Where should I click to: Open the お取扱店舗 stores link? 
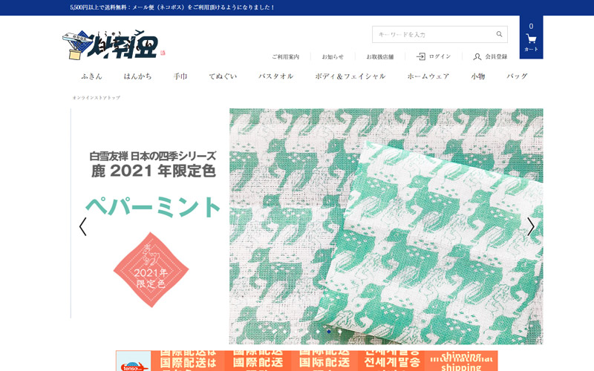(379, 57)
